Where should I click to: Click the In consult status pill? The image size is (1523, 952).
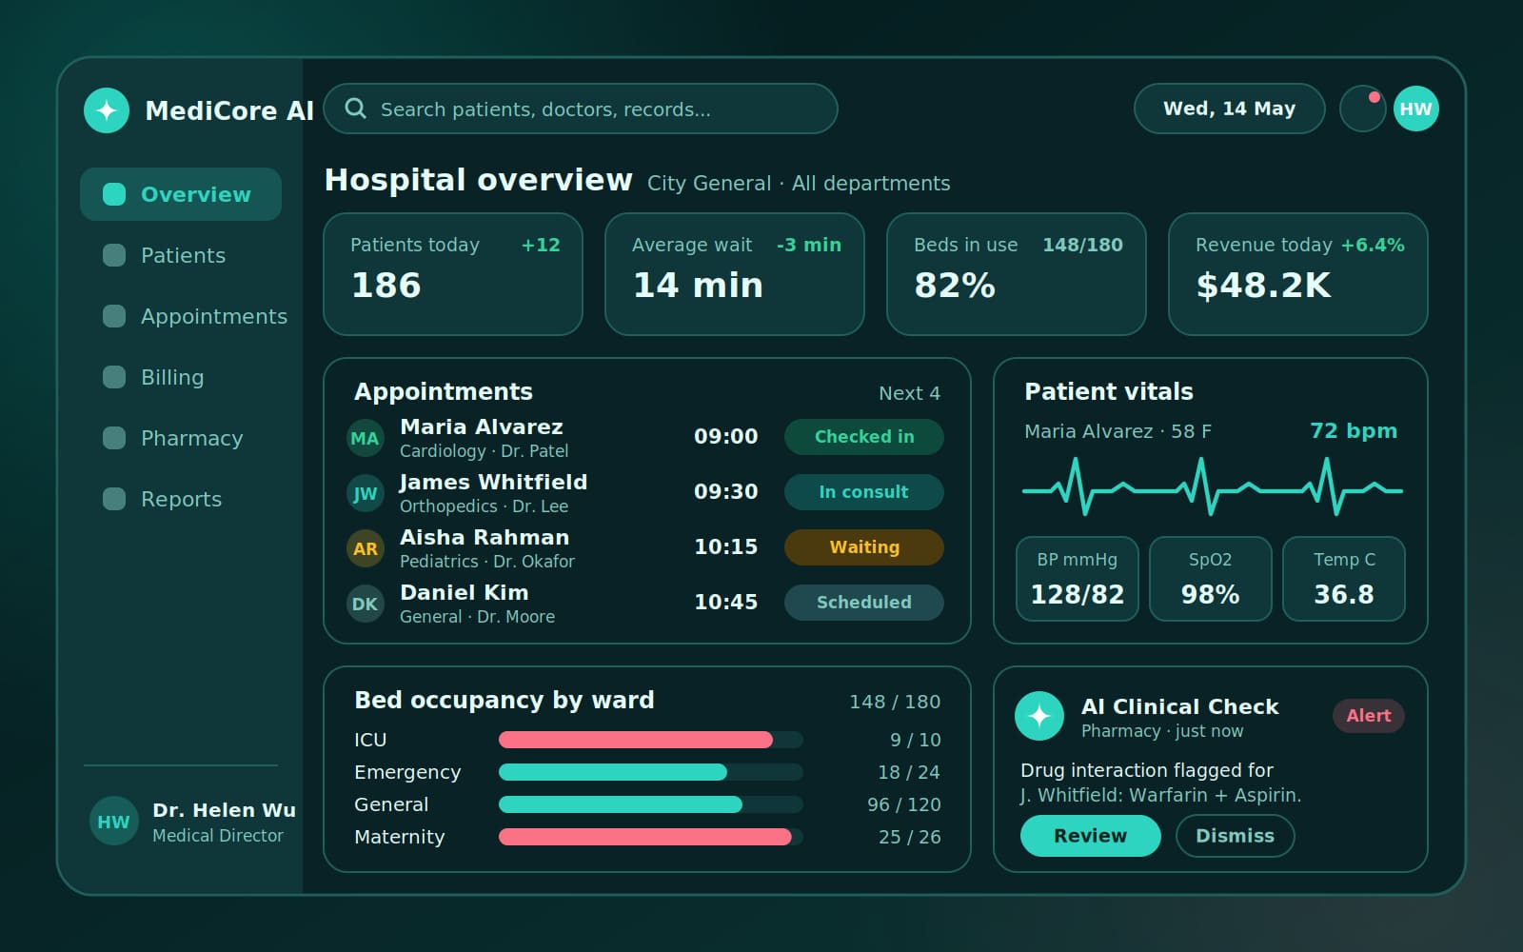(863, 492)
